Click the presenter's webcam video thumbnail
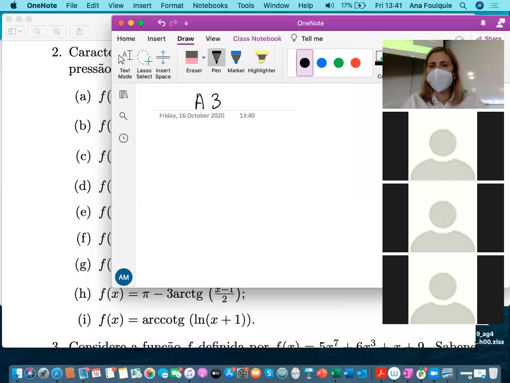The height and width of the screenshot is (383, 510). [443, 74]
